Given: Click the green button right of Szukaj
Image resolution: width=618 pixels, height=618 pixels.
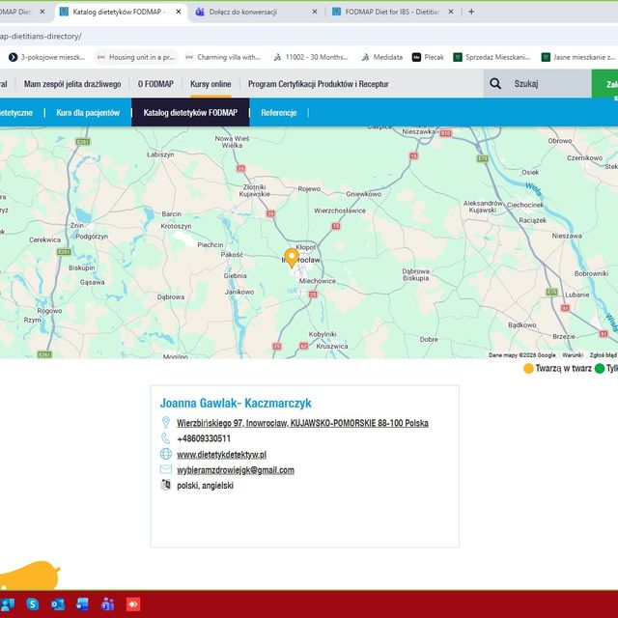Looking at the screenshot, I should pyautogui.click(x=604, y=84).
